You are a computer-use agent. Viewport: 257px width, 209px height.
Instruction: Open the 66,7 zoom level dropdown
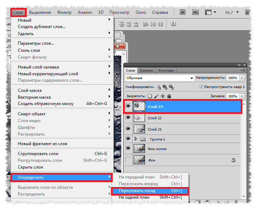point(237,12)
